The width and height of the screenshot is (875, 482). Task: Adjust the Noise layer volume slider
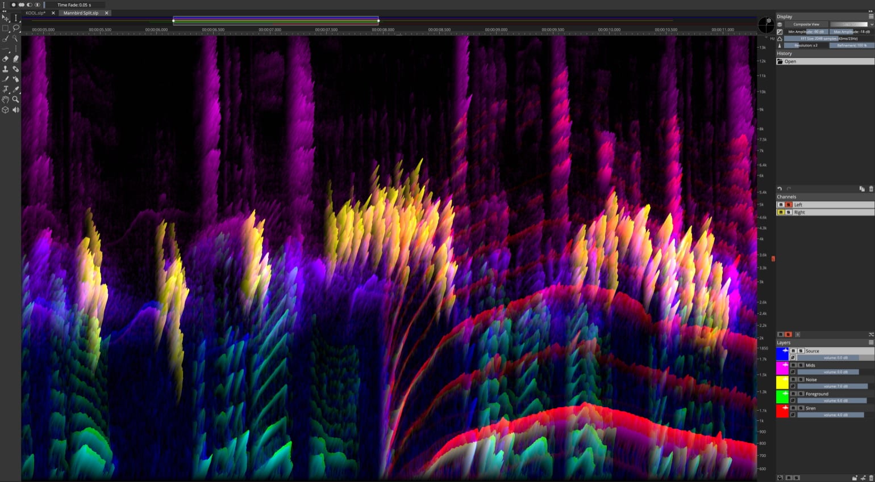click(x=832, y=386)
